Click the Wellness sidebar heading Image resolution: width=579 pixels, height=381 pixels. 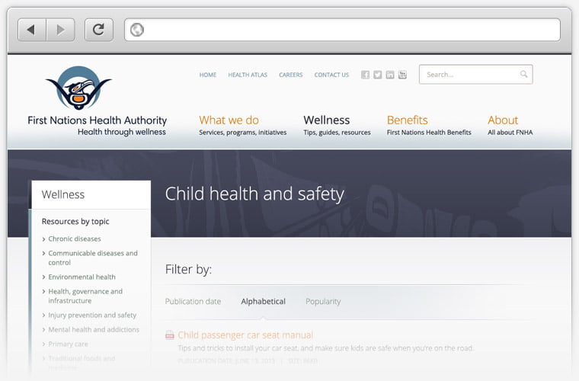[x=63, y=194]
